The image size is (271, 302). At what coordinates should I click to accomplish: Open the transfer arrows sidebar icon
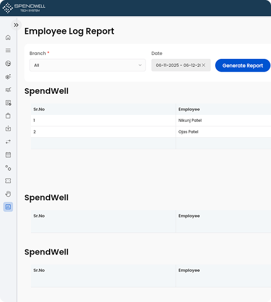click(x=8, y=142)
